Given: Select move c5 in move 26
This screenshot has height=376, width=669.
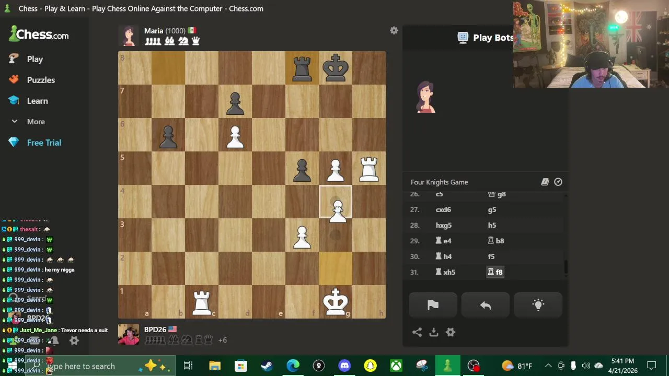Looking at the screenshot, I should point(439,194).
